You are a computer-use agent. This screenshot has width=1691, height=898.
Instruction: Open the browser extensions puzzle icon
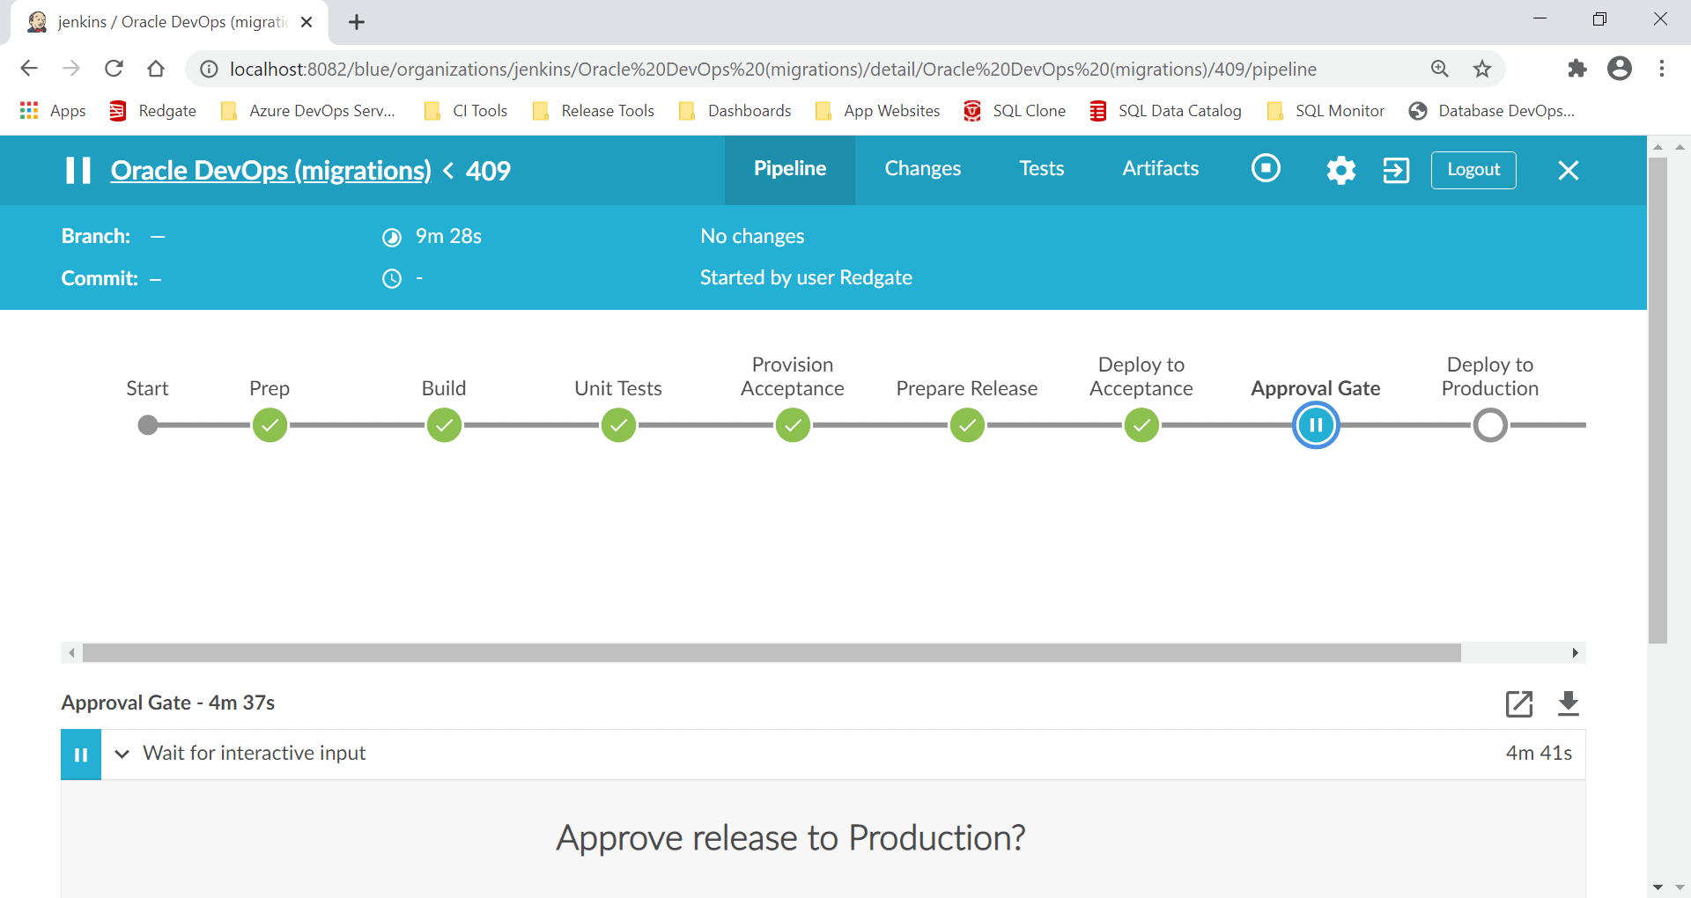click(1577, 69)
